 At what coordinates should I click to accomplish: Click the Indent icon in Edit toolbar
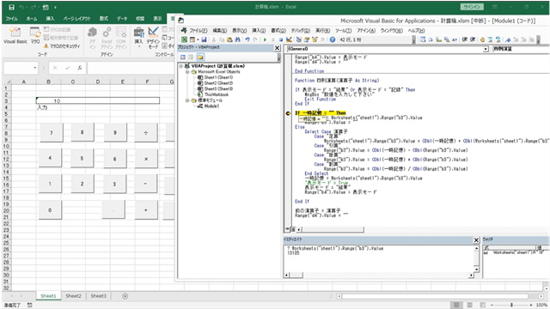tap(464, 39)
